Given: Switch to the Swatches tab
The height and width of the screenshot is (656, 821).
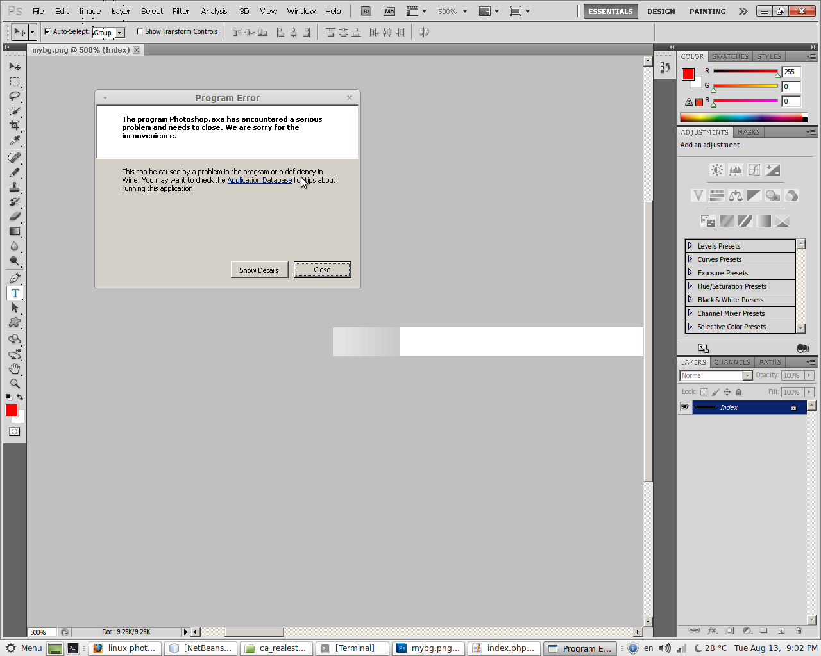Looking at the screenshot, I should [x=730, y=56].
